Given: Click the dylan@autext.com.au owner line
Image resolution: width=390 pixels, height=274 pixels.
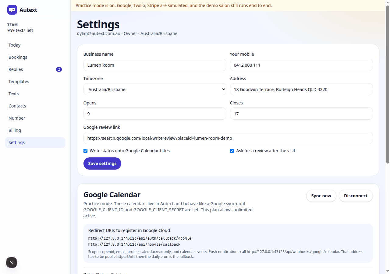Looking at the screenshot, I should (127, 33).
